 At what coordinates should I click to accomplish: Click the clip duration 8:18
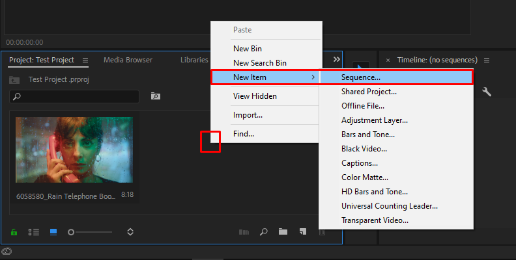click(127, 194)
